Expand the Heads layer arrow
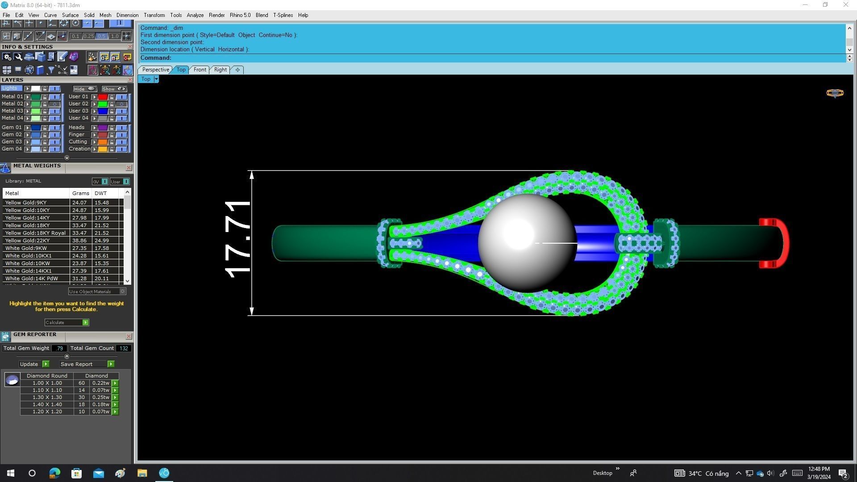Screen dimensions: 857x482 [94, 128]
